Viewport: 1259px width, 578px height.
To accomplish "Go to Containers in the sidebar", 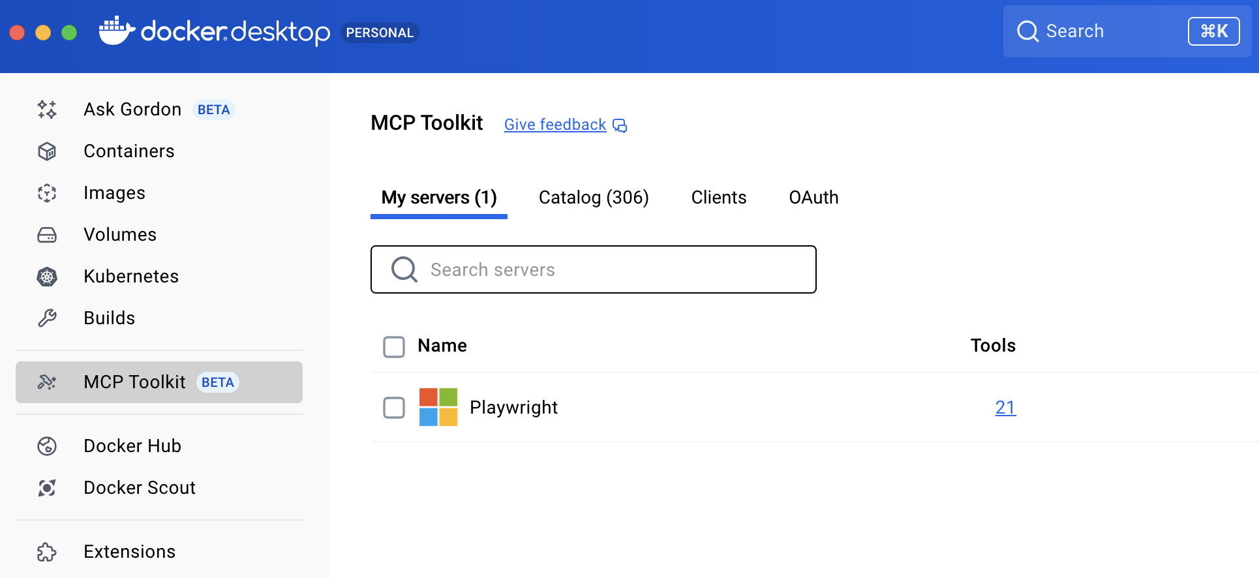I will coord(159,151).
